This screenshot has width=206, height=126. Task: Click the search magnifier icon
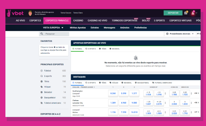pyautogui.click(x=42, y=34)
